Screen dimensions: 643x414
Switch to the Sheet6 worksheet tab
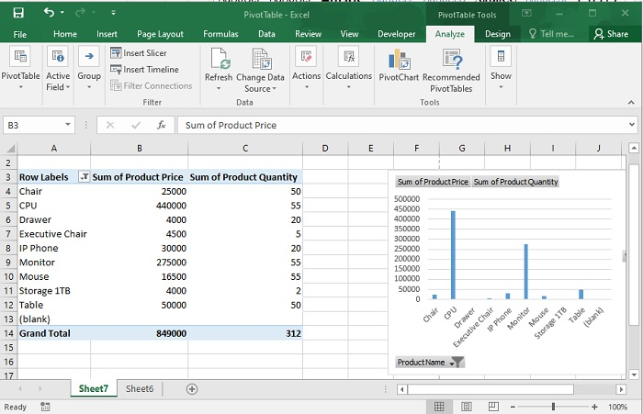tap(140, 388)
